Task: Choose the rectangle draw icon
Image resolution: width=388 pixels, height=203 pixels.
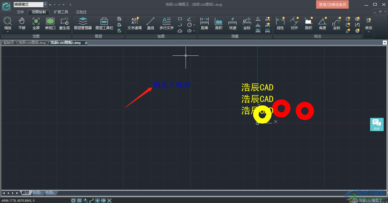Action: [x=180, y=19]
